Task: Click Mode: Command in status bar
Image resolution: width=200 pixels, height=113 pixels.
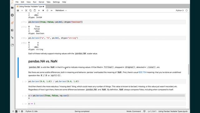Action: pos(133,111)
